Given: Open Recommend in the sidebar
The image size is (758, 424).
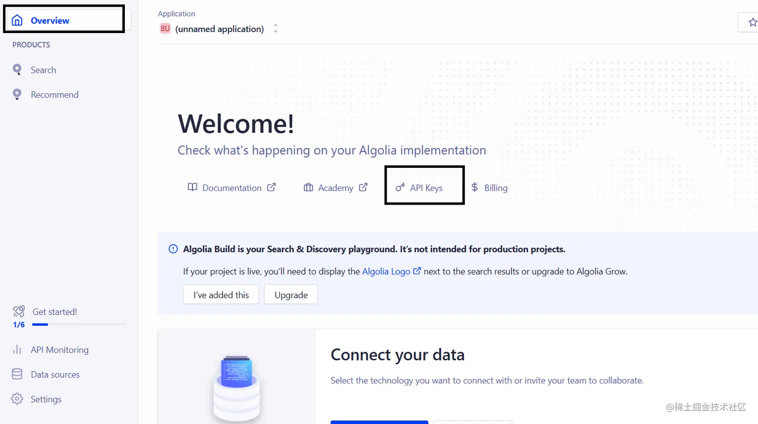Looking at the screenshot, I should 54,95.
